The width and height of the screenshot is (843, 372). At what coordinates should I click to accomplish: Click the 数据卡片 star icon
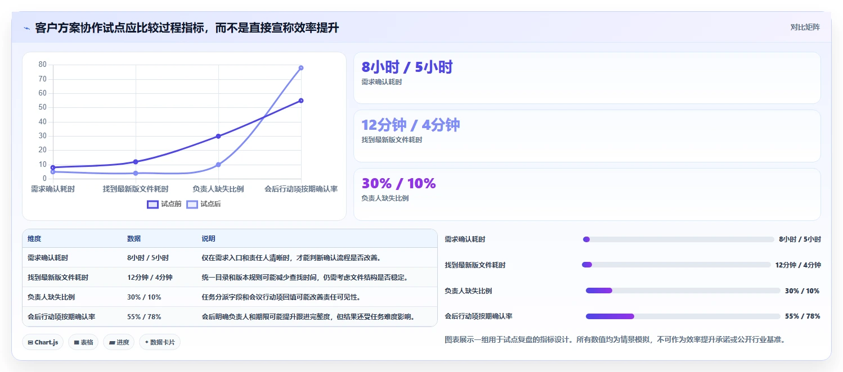click(x=146, y=342)
